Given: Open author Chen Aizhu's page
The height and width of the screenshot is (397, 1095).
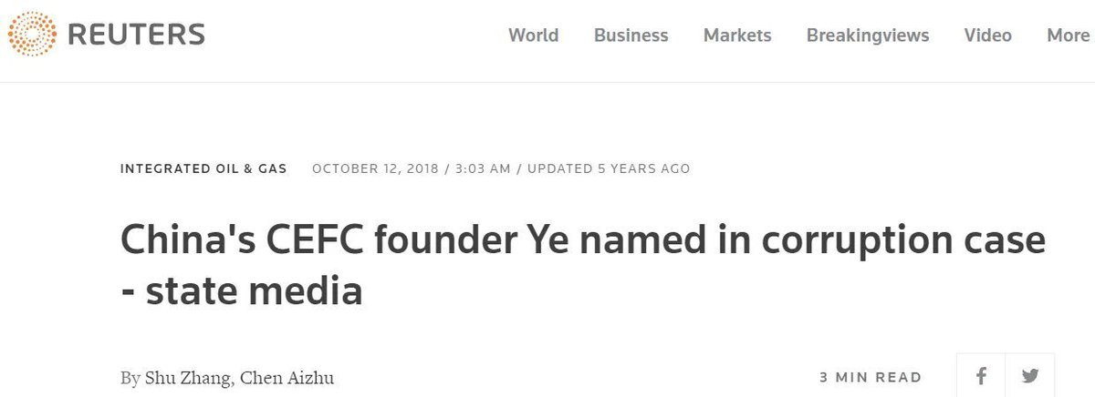Looking at the screenshot, I should pos(287,377).
